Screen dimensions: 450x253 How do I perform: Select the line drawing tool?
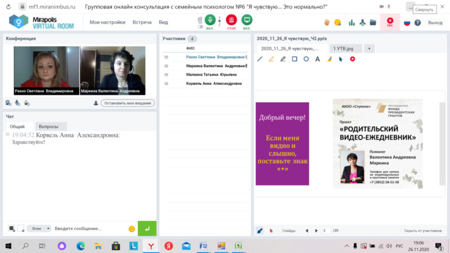click(x=260, y=59)
